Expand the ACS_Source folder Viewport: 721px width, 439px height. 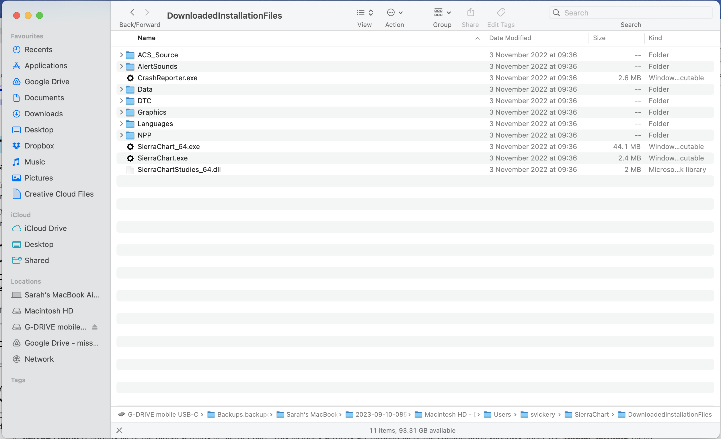click(x=121, y=55)
